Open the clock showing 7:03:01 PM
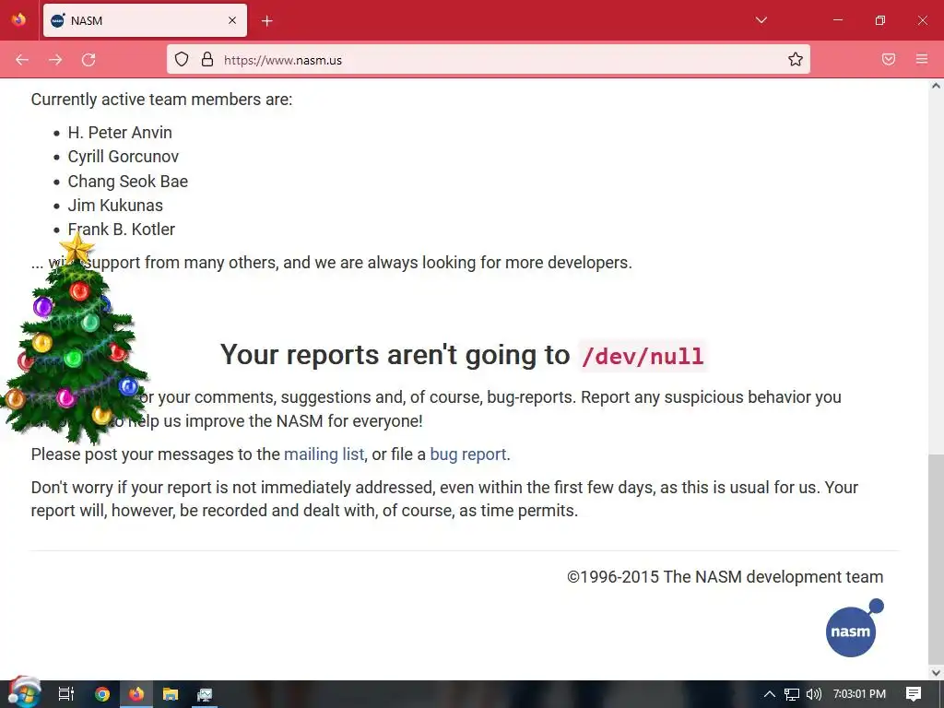Image resolution: width=944 pixels, height=708 pixels. point(859,694)
